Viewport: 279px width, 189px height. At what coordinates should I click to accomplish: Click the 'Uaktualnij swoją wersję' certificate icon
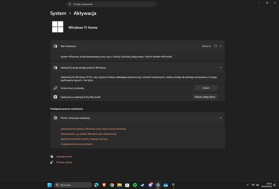(55, 68)
